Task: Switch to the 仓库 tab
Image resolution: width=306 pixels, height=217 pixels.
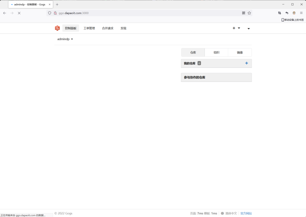Action: click(x=193, y=52)
